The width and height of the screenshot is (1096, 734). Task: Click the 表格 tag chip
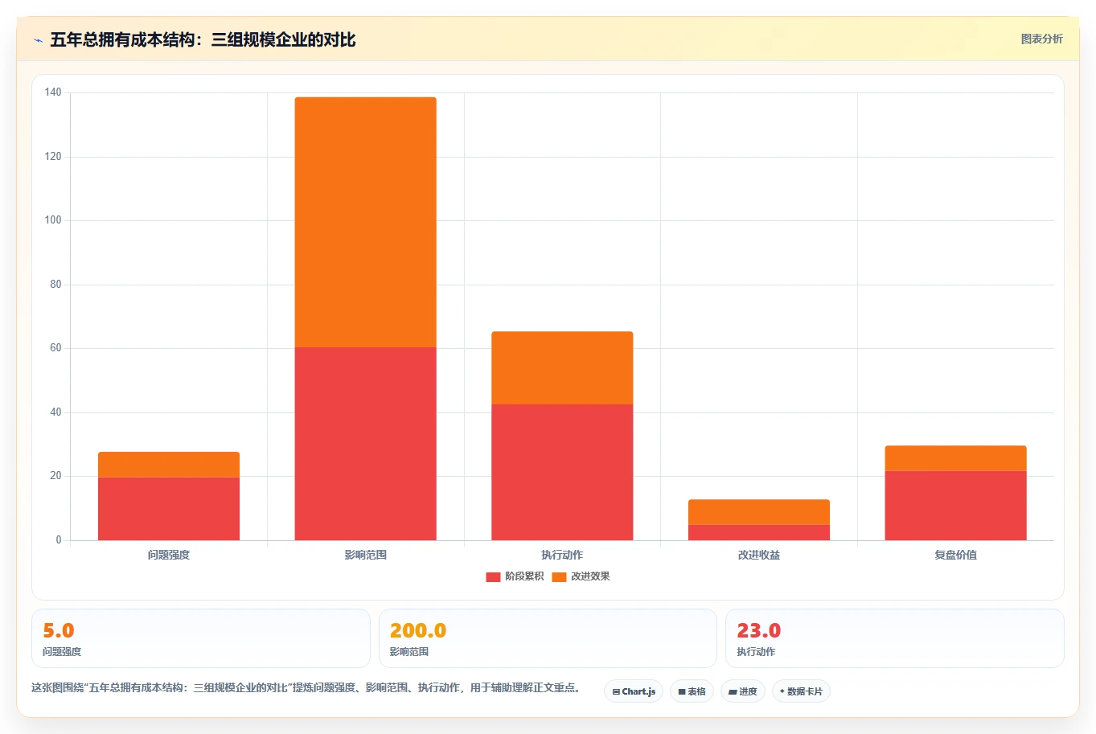(x=692, y=691)
